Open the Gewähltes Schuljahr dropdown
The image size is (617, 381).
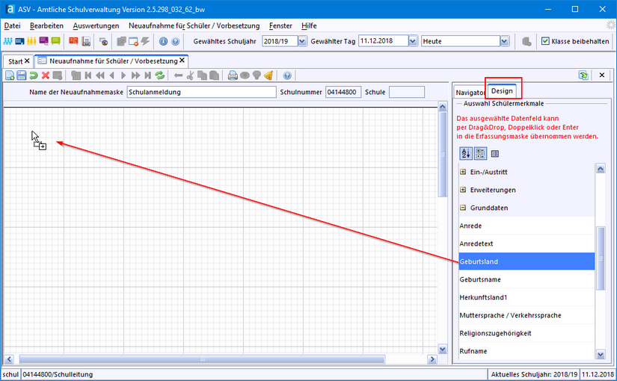(x=302, y=41)
